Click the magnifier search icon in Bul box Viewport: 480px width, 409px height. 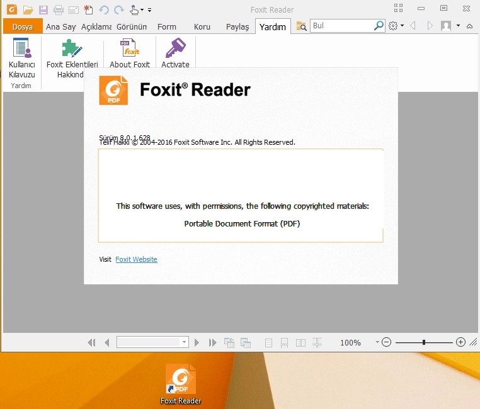379,26
